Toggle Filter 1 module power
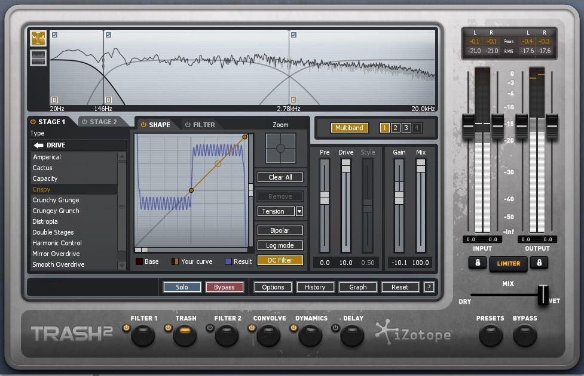Screen dimensions: 584x376 pos(126,328)
